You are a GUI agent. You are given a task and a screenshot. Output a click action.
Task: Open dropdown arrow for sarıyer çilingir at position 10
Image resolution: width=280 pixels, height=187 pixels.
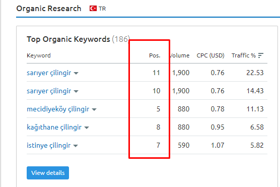(76, 91)
